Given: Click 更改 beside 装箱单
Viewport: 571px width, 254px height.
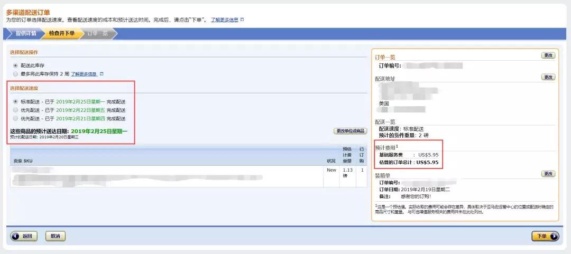Looking at the screenshot, I should [548, 174].
